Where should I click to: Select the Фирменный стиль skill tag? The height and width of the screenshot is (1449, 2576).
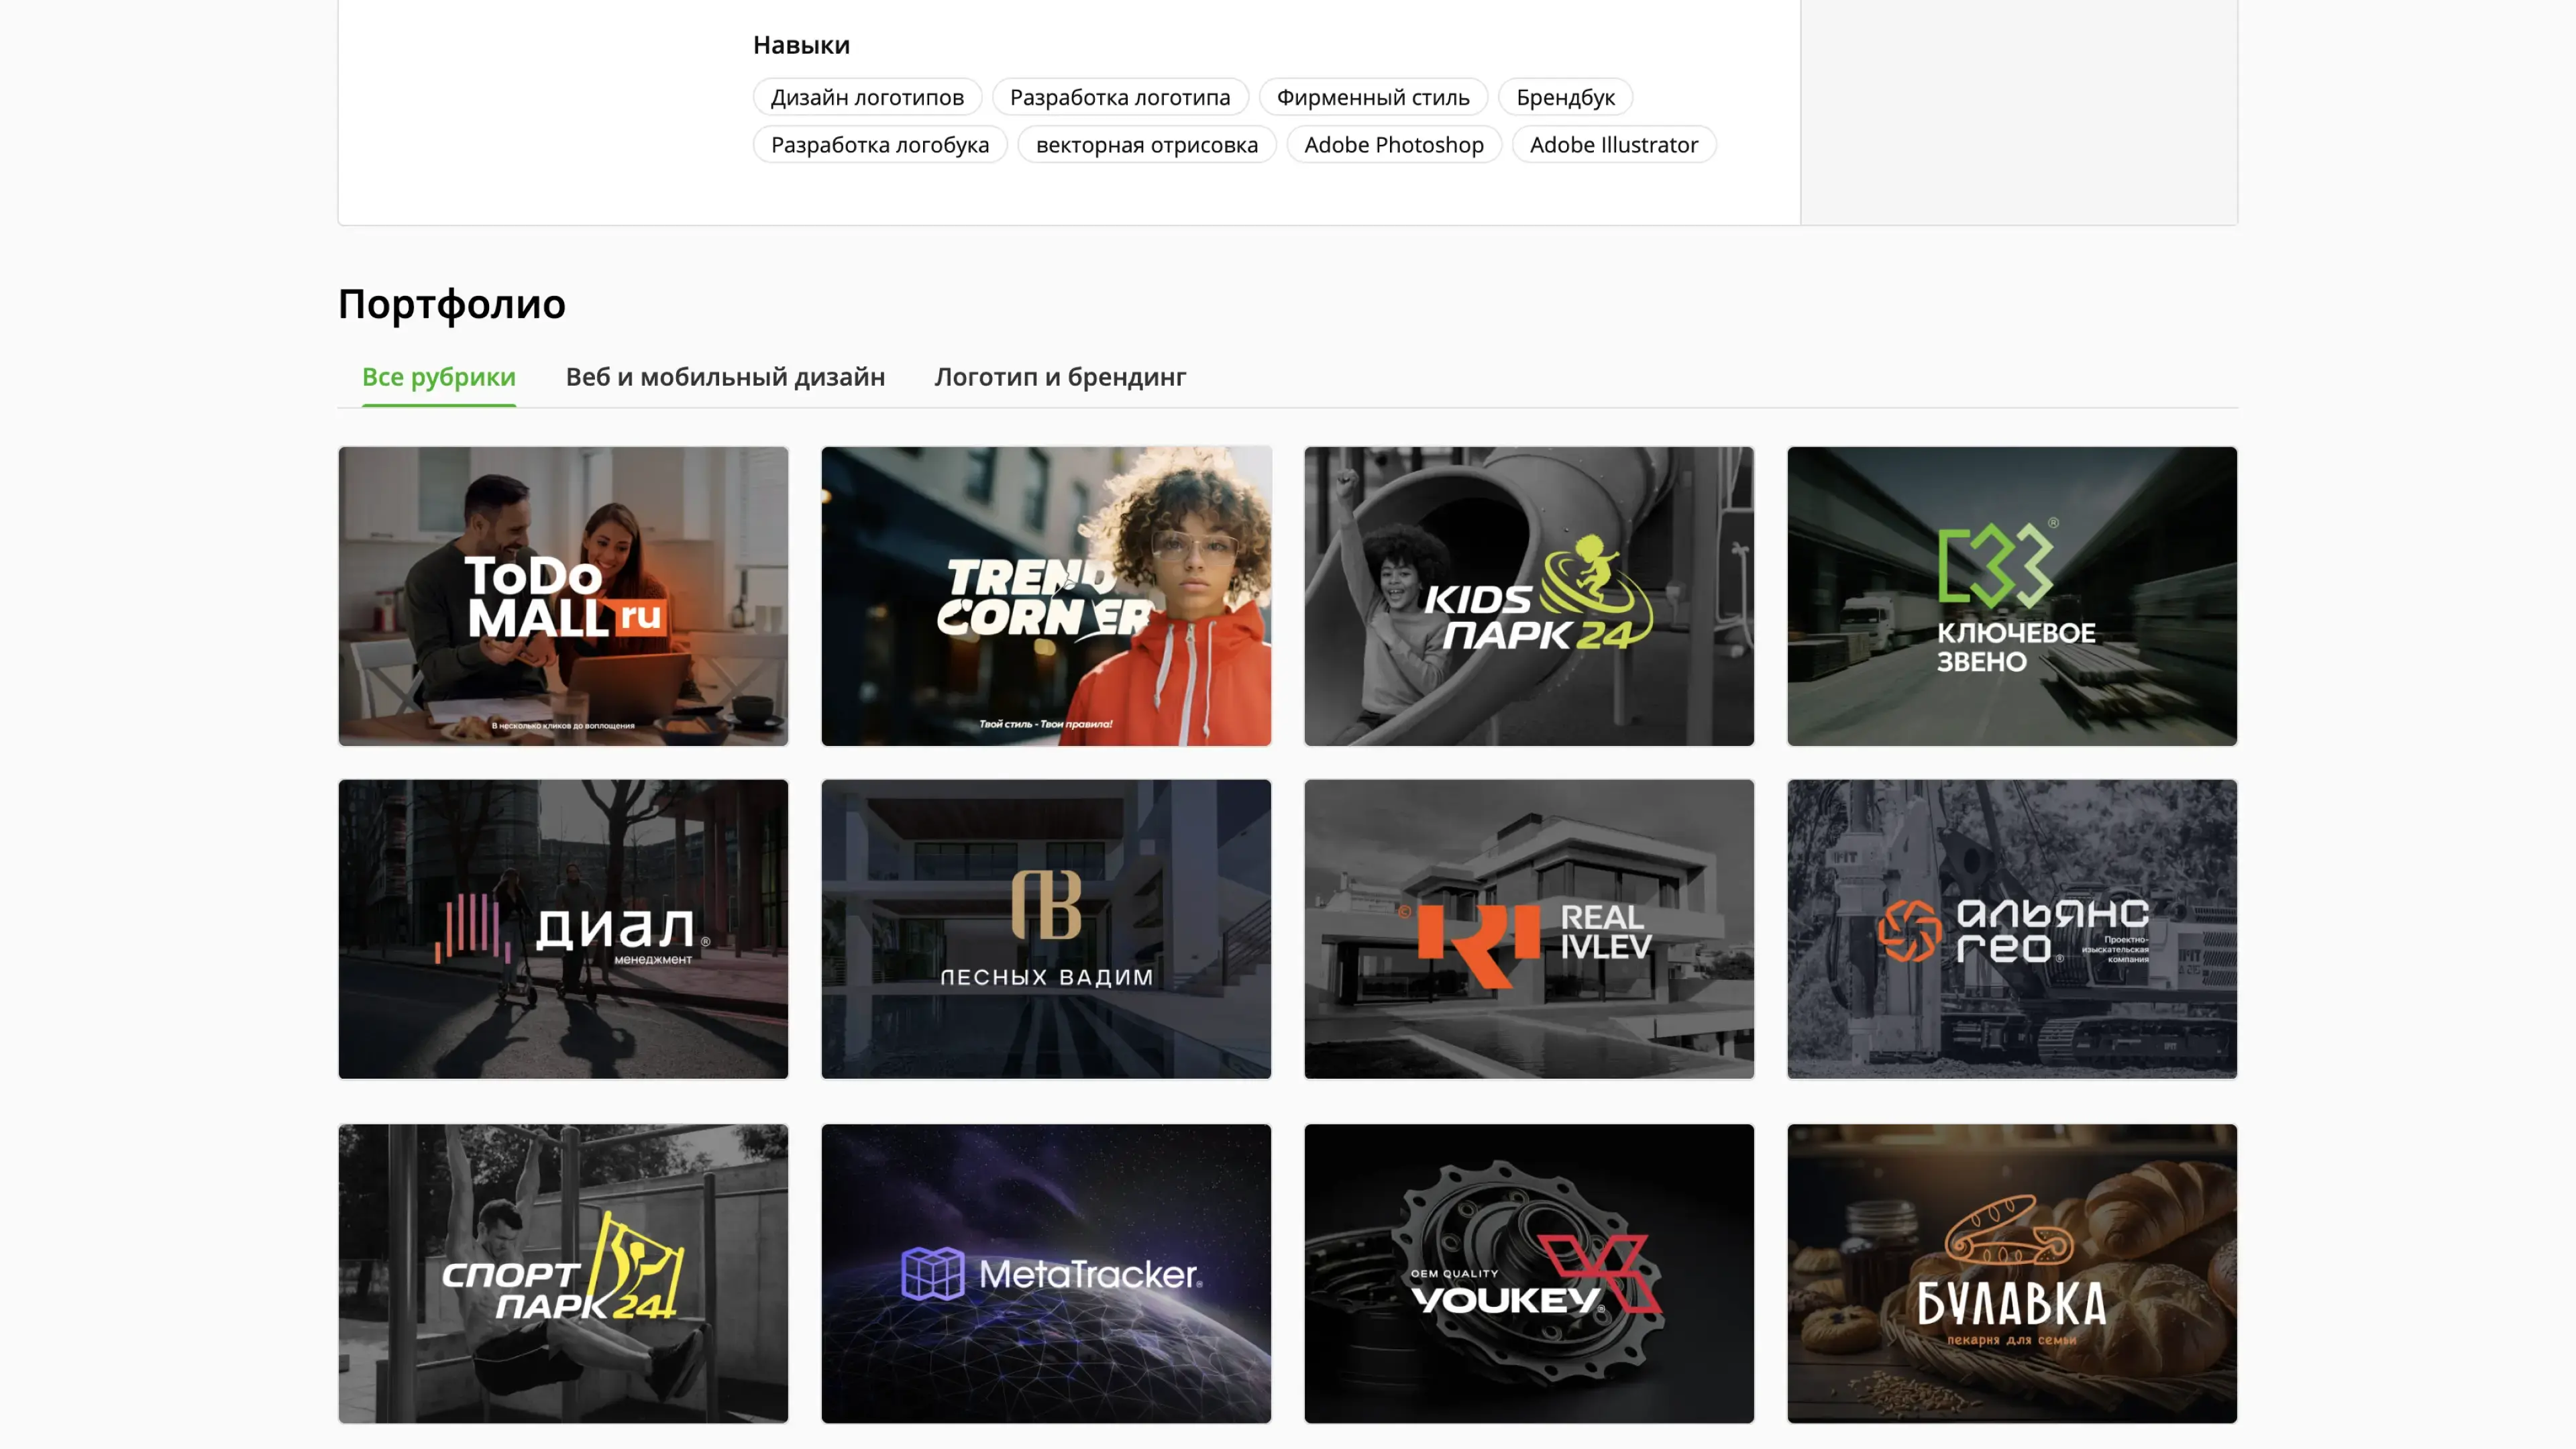(1372, 97)
